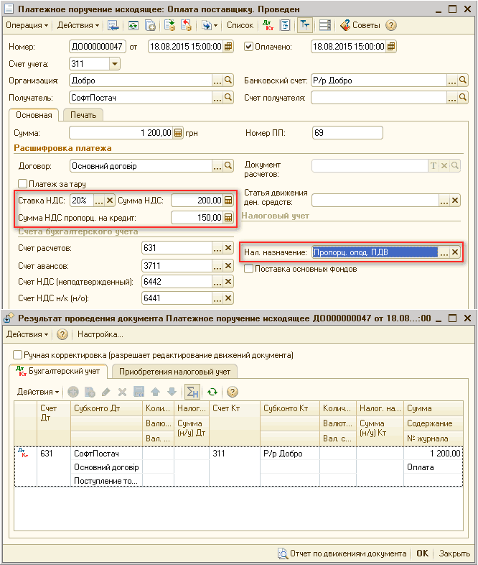
Task: Clear the Нал. назначение field with X
Action: click(454, 252)
